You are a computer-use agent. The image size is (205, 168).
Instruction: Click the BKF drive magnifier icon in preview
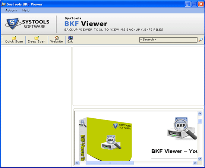click(182, 128)
